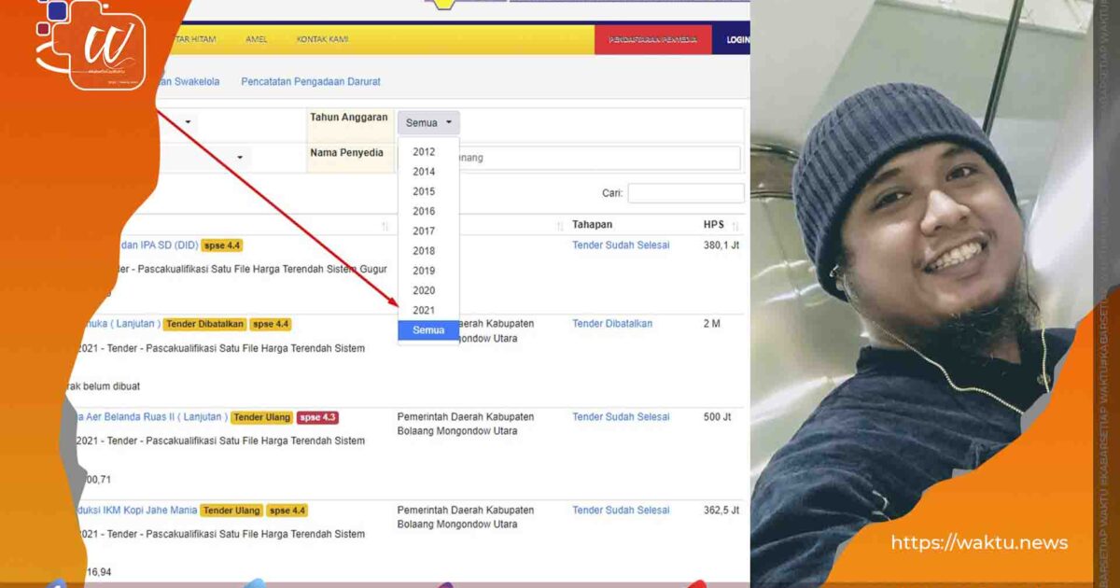Click Tender Ulang badge on Aer Belanda row
The image size is (1120, 588).
[x=261, y=417]
